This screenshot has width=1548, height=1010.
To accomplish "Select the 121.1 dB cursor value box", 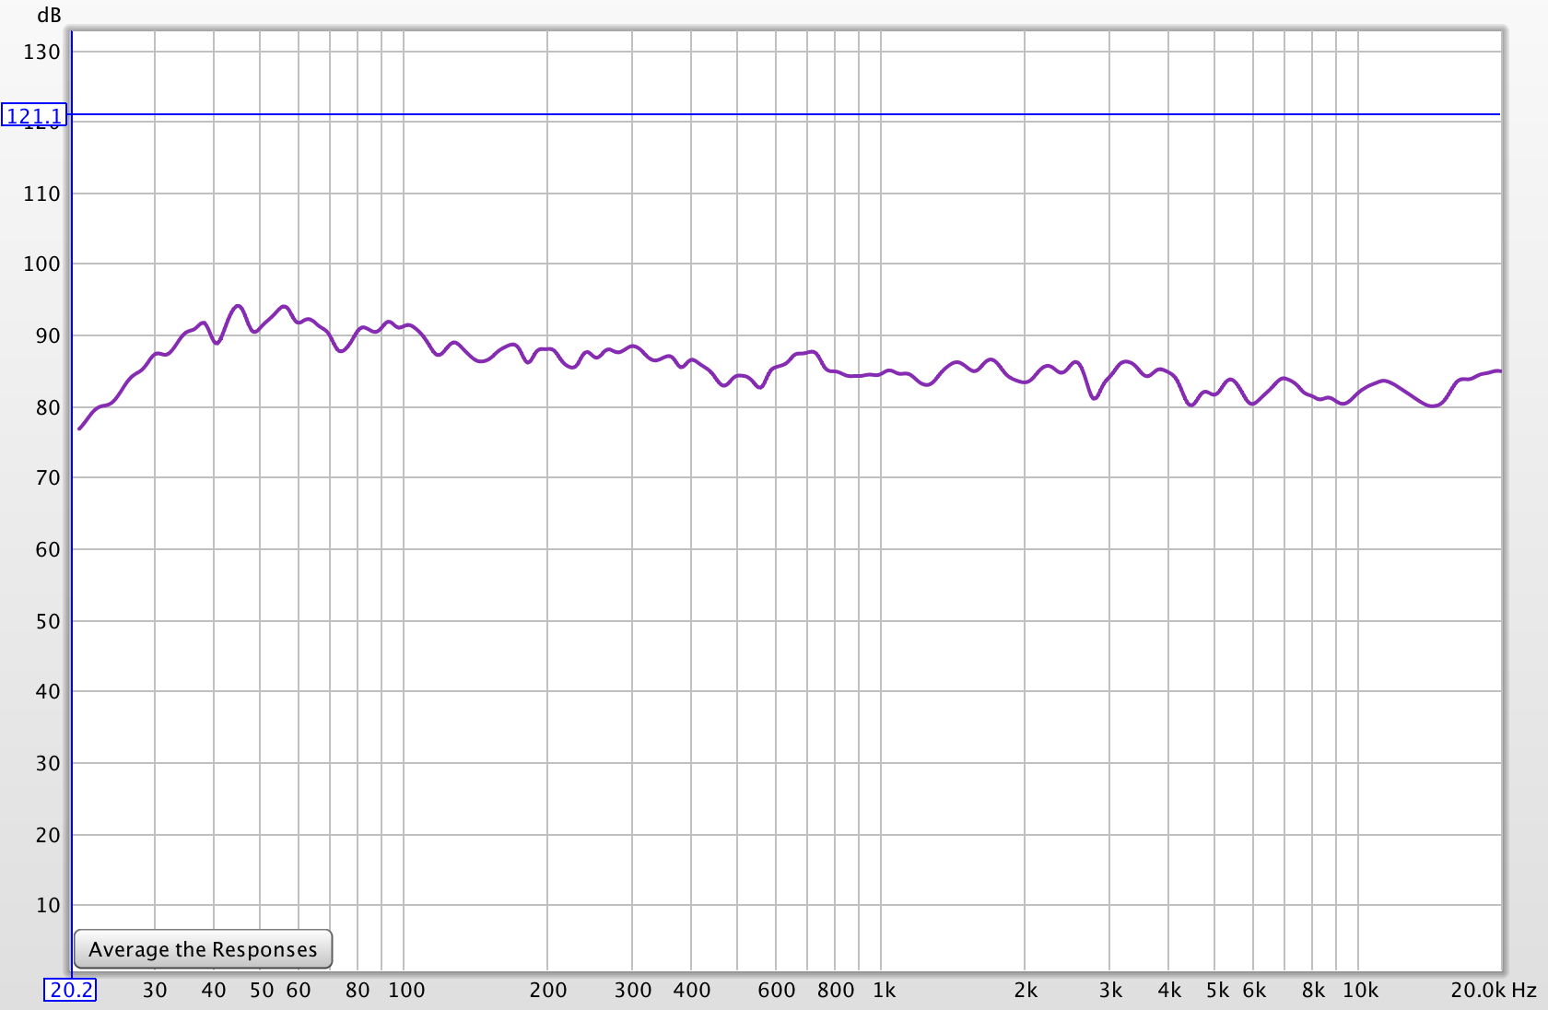I will tap(35, 115).
